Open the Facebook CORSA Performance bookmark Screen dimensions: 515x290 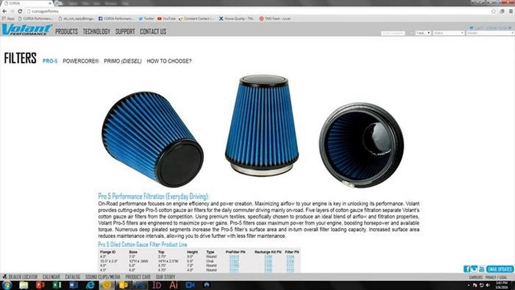pyautogui.click(x=116, y=19)
